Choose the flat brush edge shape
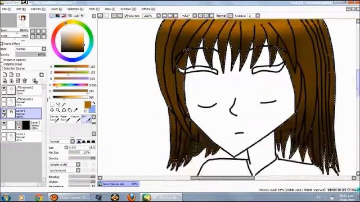This screenshot has width=360, height=202. pos(93,141)
